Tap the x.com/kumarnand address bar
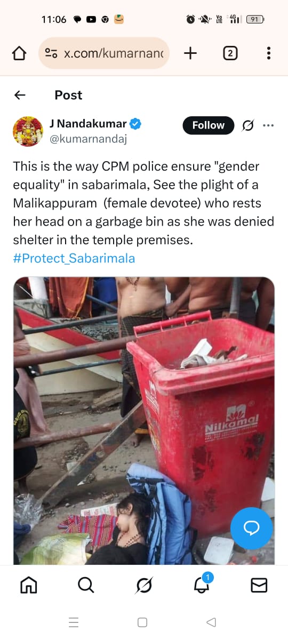The image size is (288, 640). tap(104, 53)
